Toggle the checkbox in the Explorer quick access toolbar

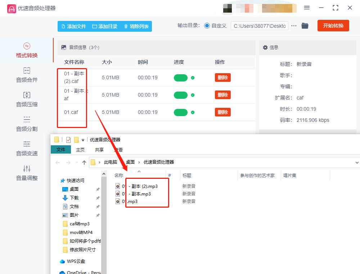69,139
